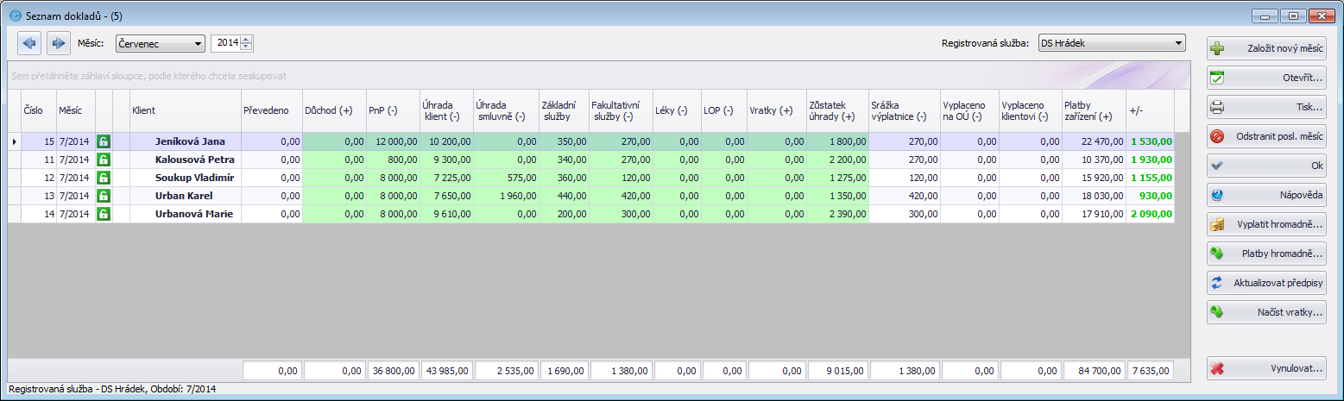Click the lock icon in Urbanová Marie row
The width and height of the screenshot is (1344, 401).
pos(104,213)
